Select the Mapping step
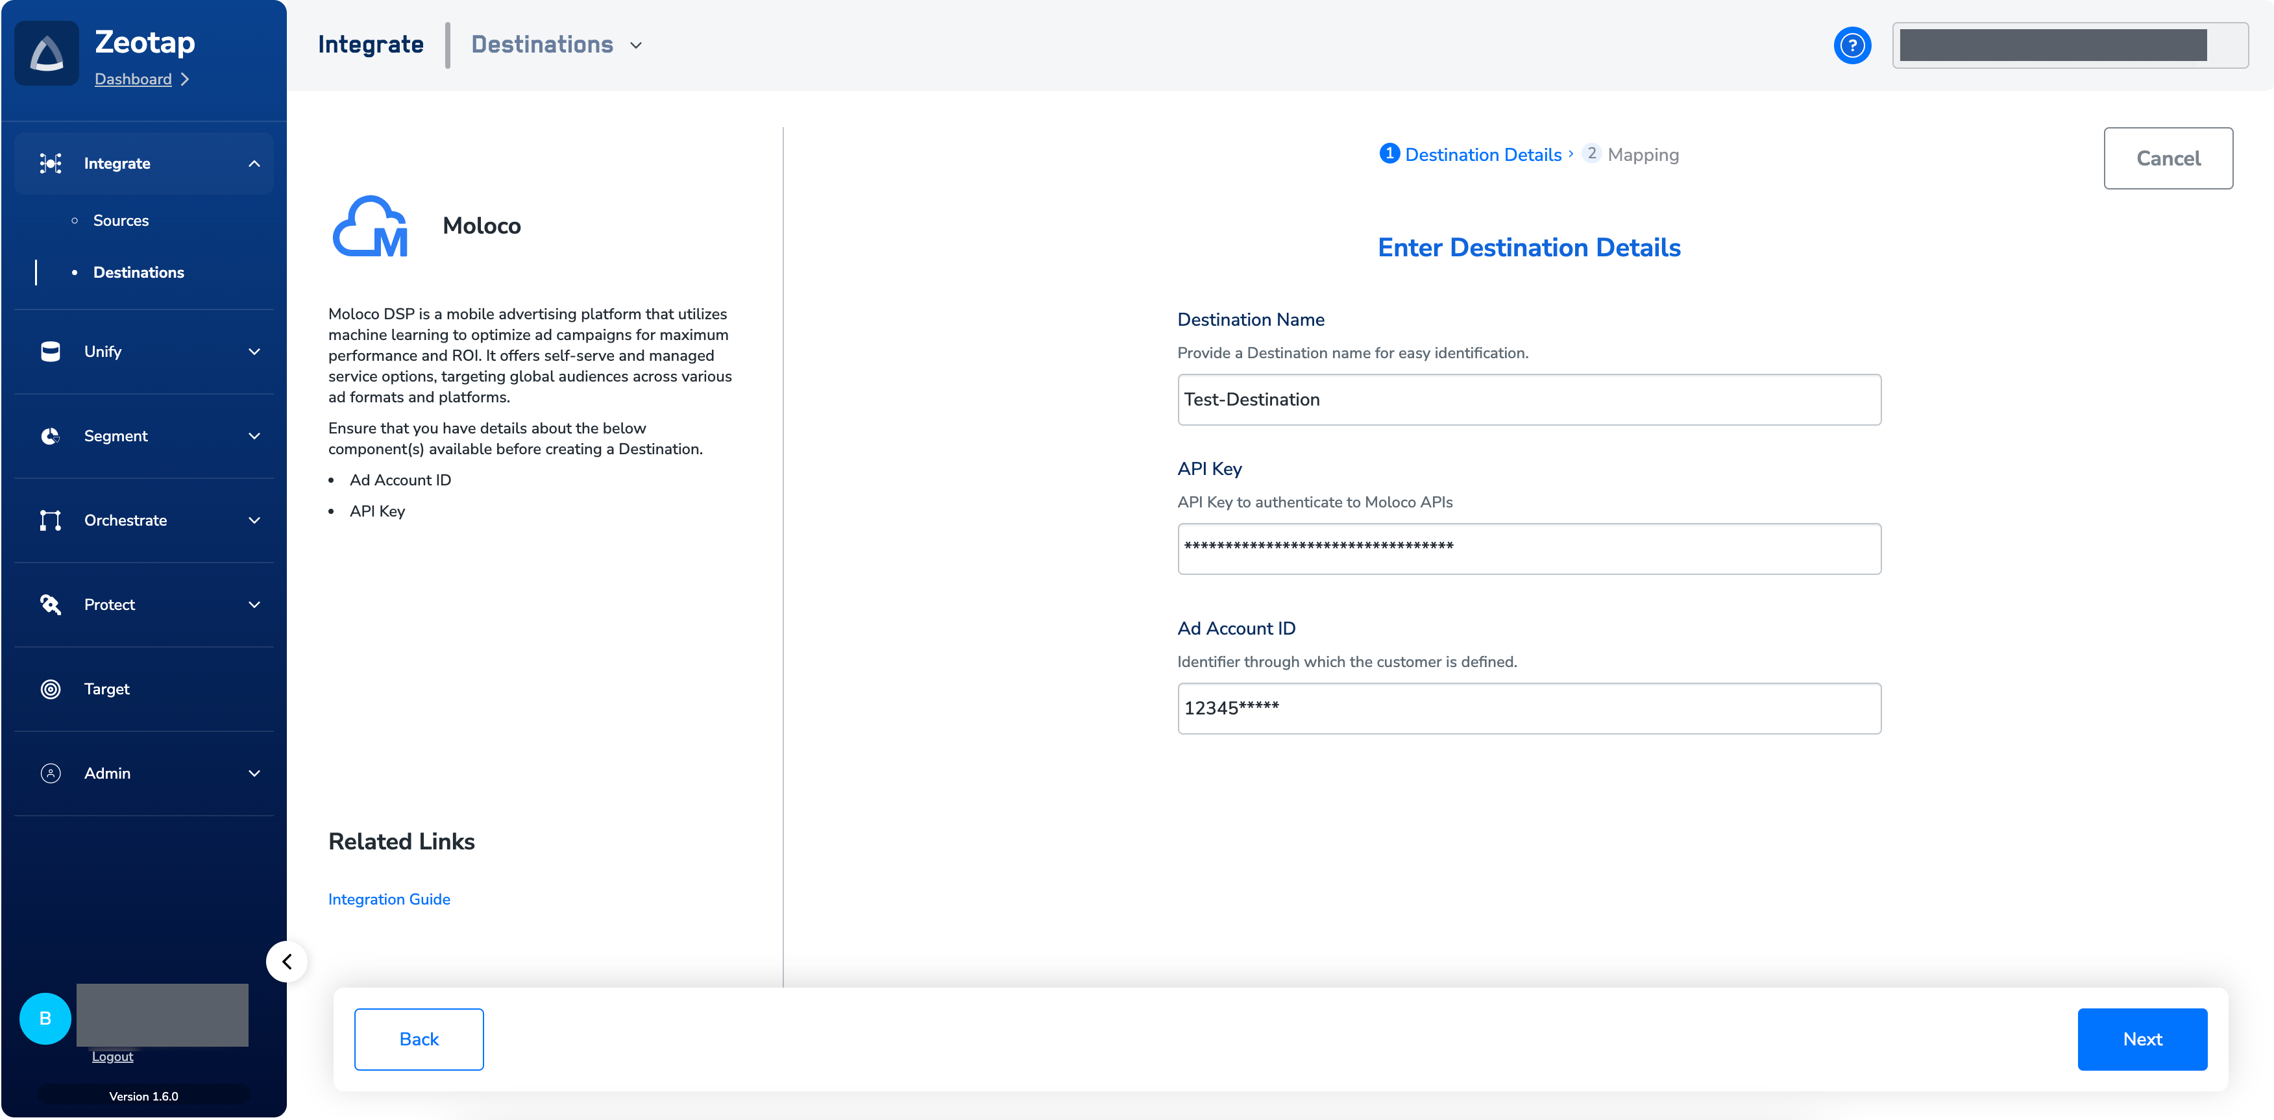 [x=1632, y=154]
